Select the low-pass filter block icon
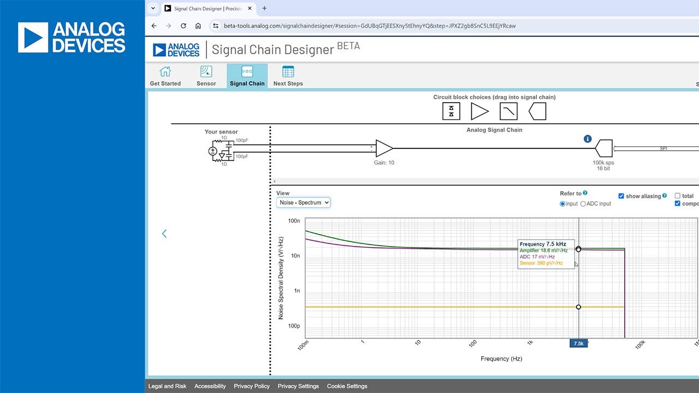 (x=508, y=111)
